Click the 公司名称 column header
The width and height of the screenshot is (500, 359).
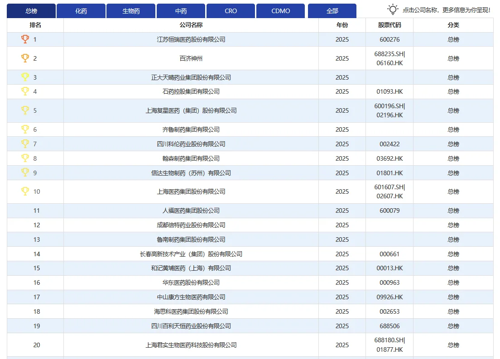click(x=191, y=25)
